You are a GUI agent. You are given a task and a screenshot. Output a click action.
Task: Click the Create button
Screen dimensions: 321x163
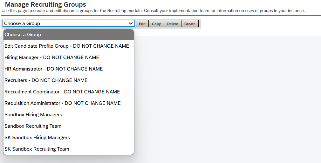coord(190,24)
